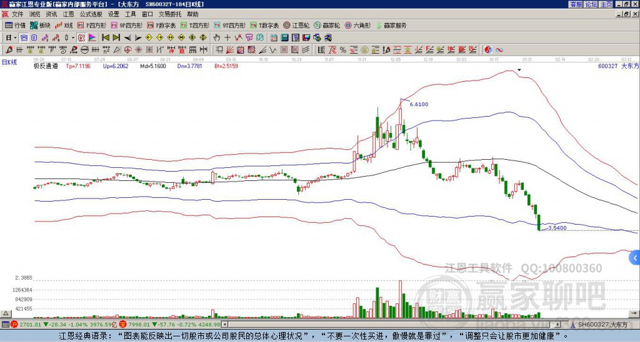Select the red pencil drawing tool
640x342 pixels.
pyautogui.click(x=9, y=50)
